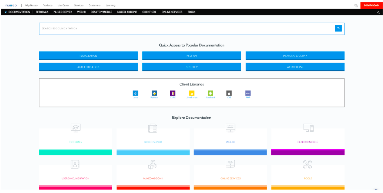Open the PHP client library icon
The width and height of the screenshot is (383, 193).
click(248, 93)
